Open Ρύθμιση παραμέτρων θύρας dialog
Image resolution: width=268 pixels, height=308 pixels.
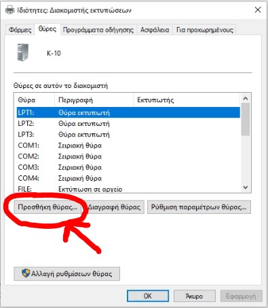click(x=199, y=207)
